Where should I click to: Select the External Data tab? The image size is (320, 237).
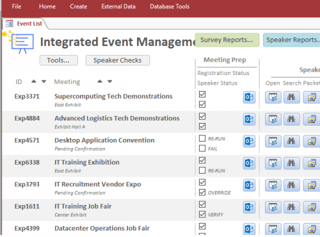[118, 6]
